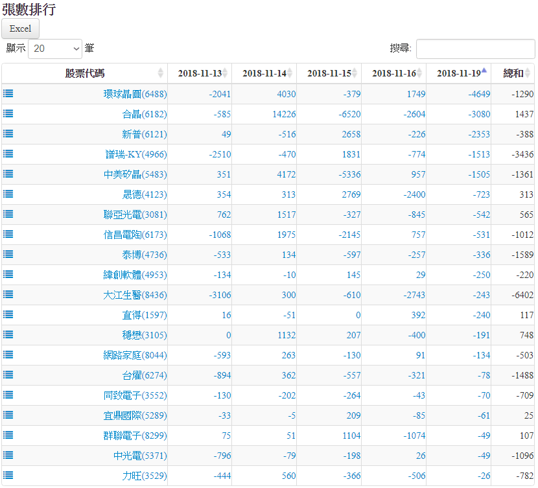Click list icon next to 晟德(4123)
The width and height of the screenshot is (538, 488).
[8, 194]
